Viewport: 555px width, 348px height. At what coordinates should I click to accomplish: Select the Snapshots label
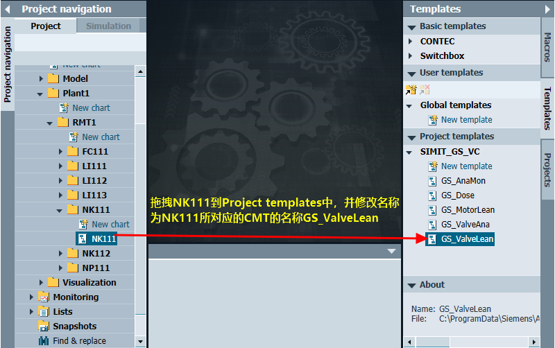75,326
